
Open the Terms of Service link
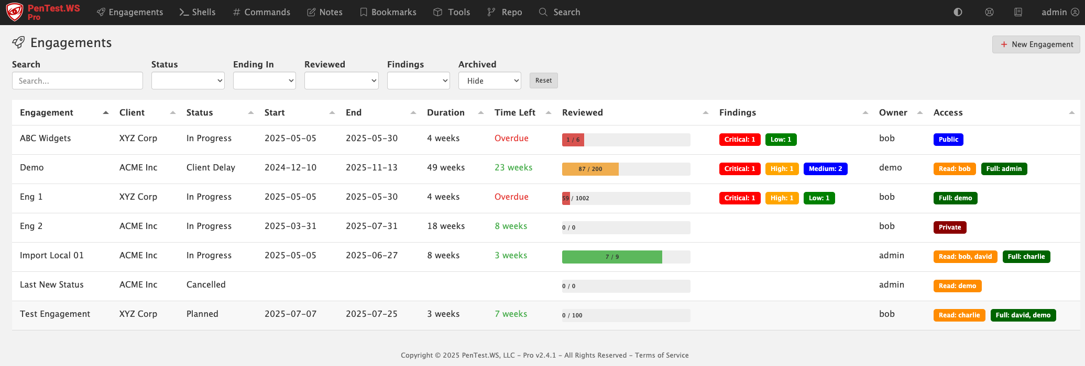(x=662, y=355)
